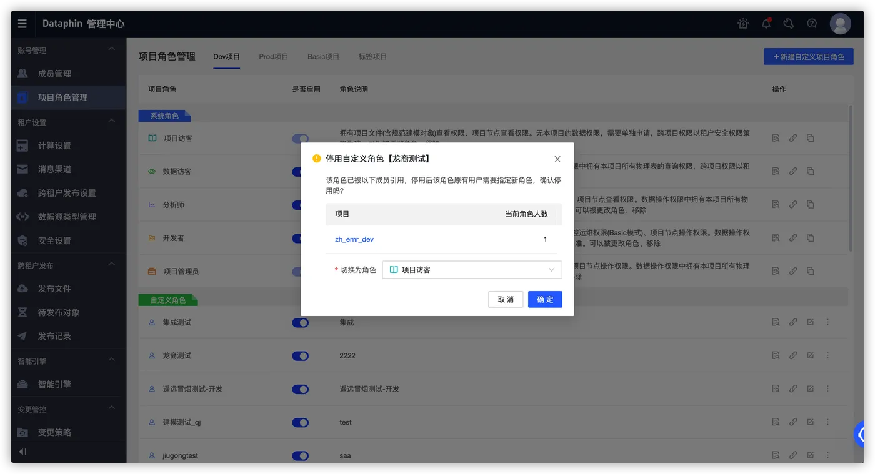Viewport: 875px width, 474px height.
Task: Toggle the 遥远冒烟测试-开发 enabled switch
Action: pos(301,389)
